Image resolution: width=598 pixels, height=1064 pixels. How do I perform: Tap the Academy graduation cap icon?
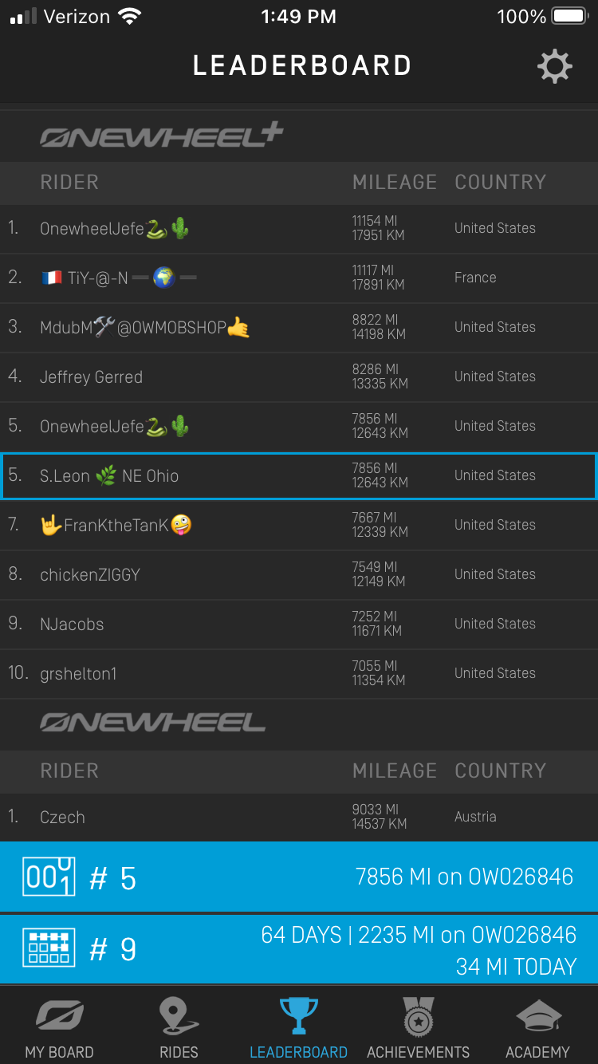[538, 1017]
